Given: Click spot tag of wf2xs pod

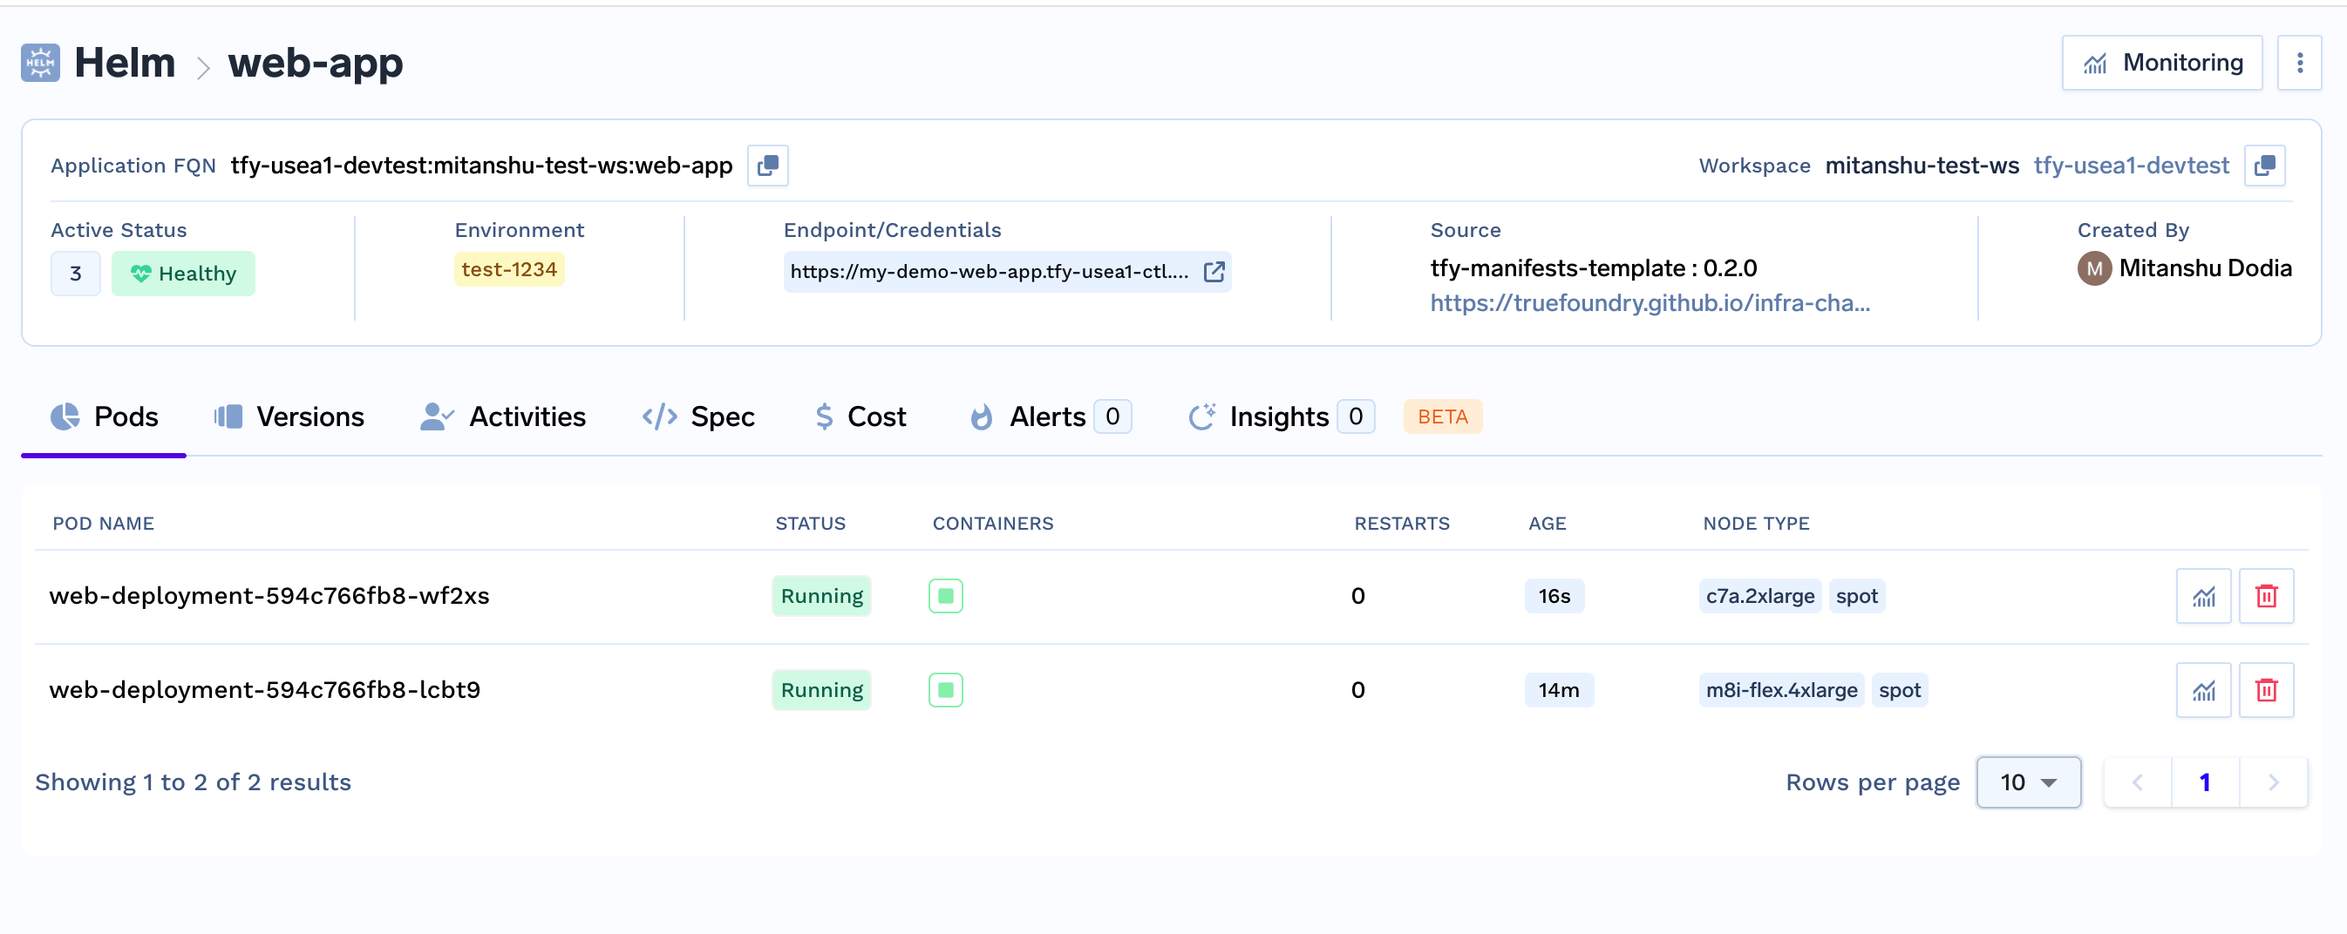Looking at the screenshot, I should 1857,596.
